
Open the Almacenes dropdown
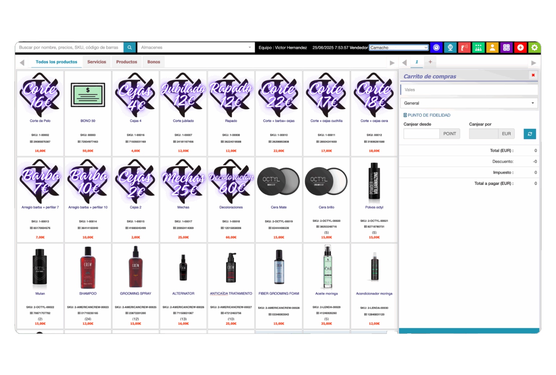[195, 47]
